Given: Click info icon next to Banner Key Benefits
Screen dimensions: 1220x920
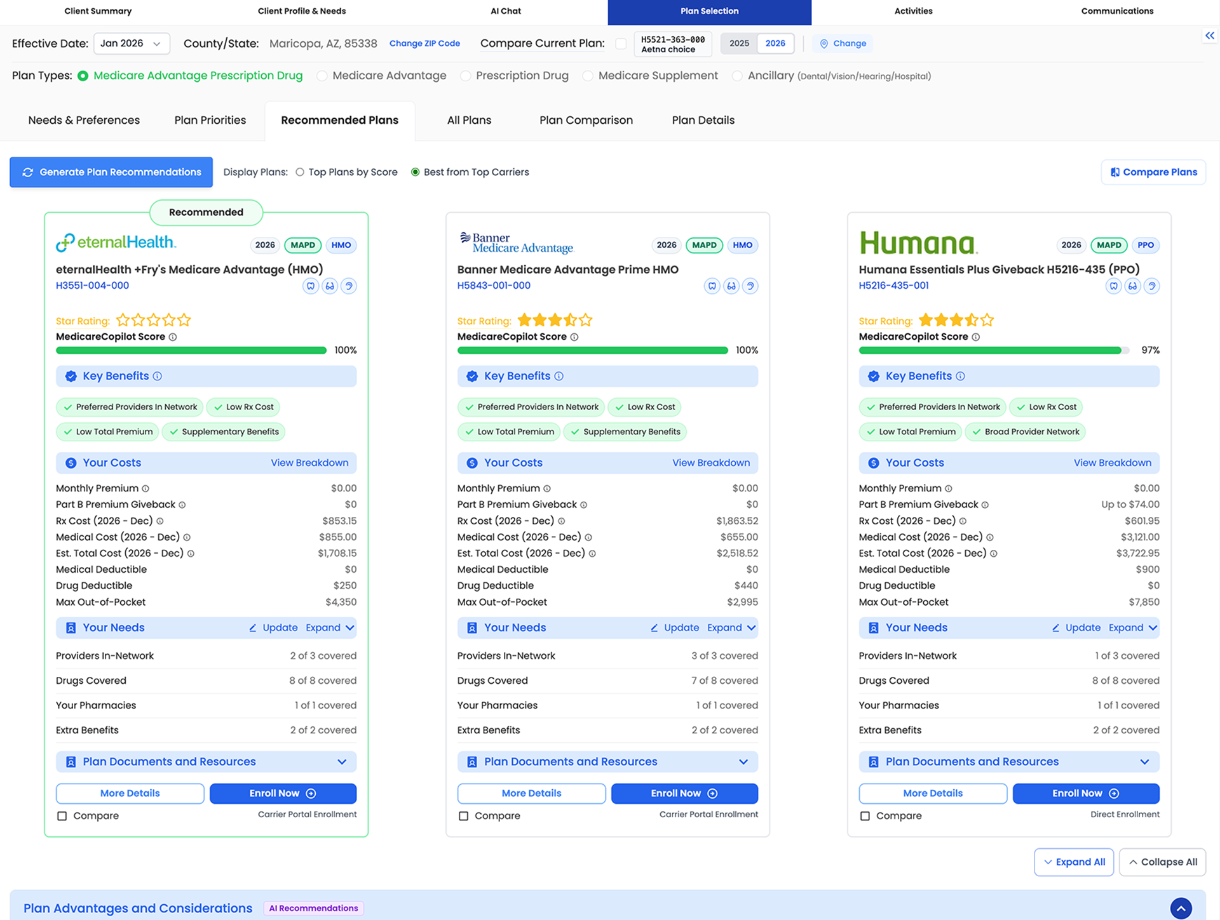Looking at the screenshot, I should [559, 377].
